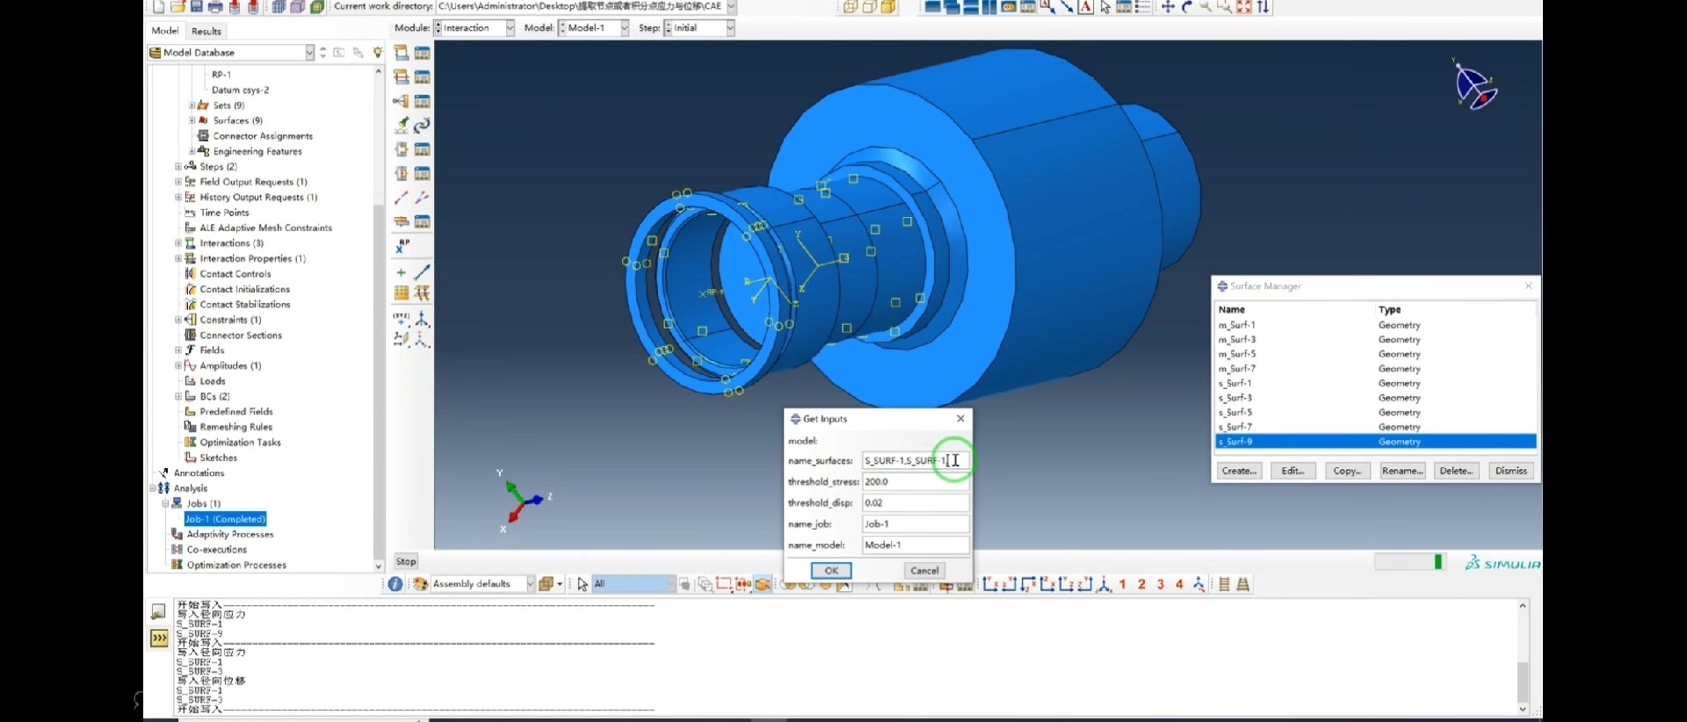Open the work directory path dropdown arrow
The image size is (1687, 722).
(x=731, y=6)
